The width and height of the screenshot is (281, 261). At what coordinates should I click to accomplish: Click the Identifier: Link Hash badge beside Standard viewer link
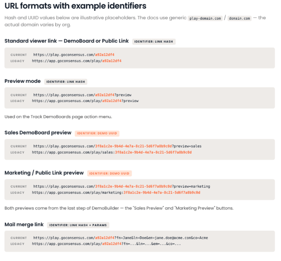coord(154,41)
